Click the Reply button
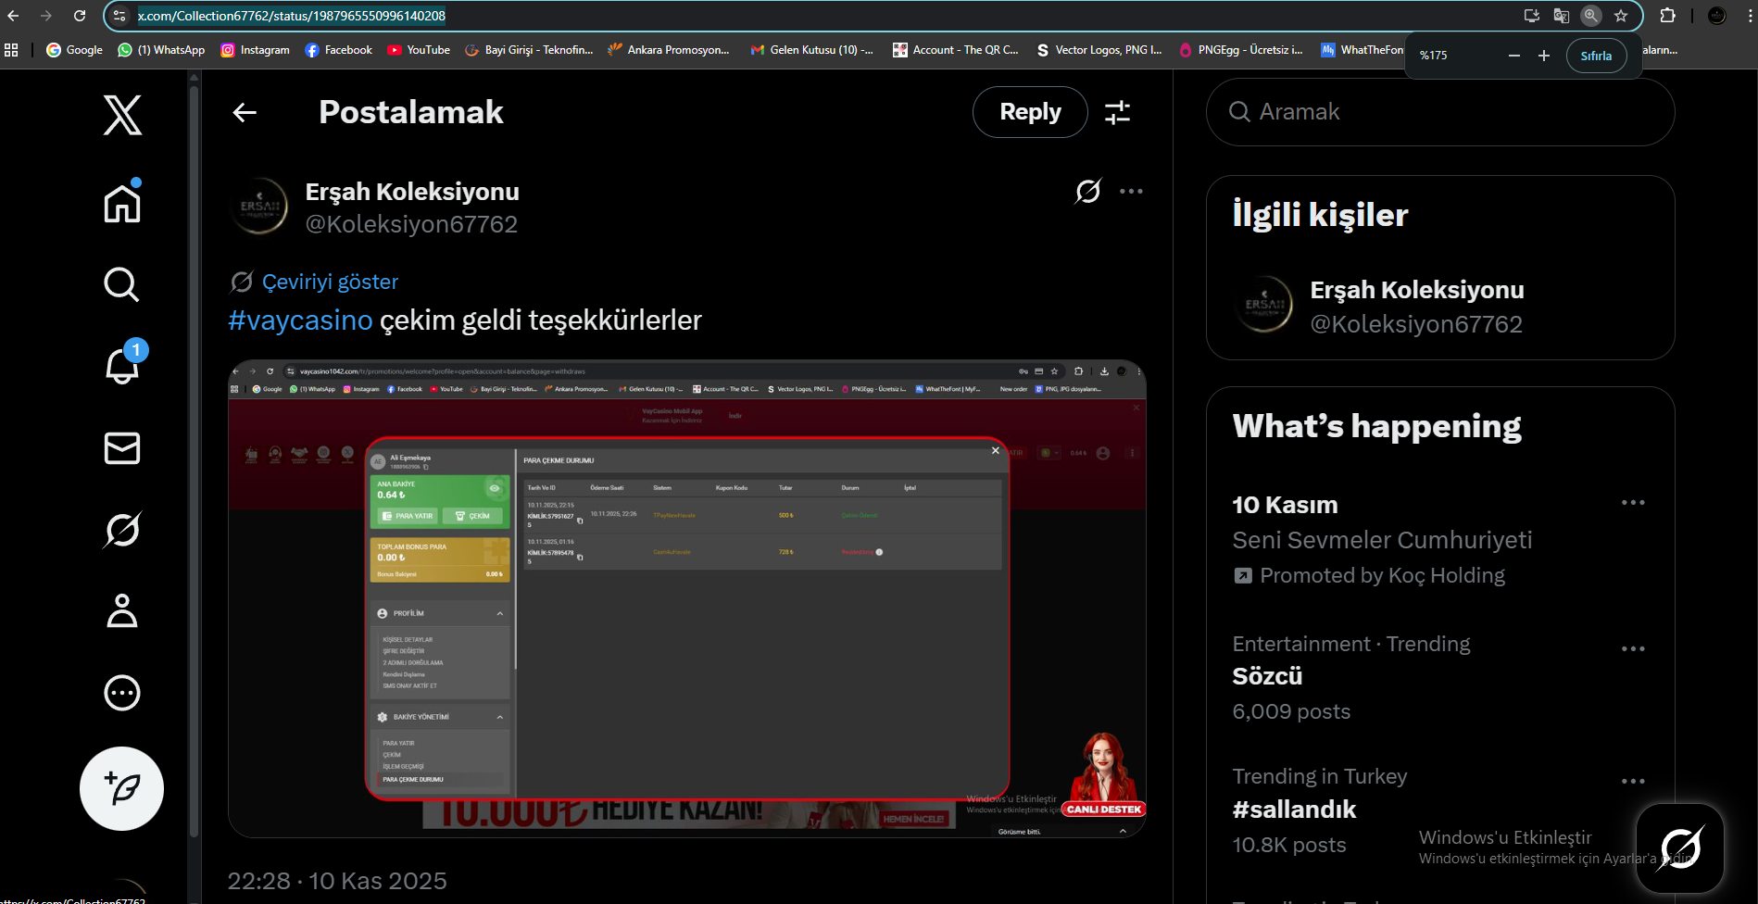The image size is (1758, 904). point(1029,111)
